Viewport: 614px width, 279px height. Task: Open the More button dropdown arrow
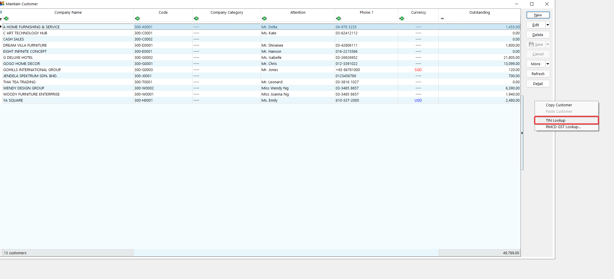[x=548, y=64]
